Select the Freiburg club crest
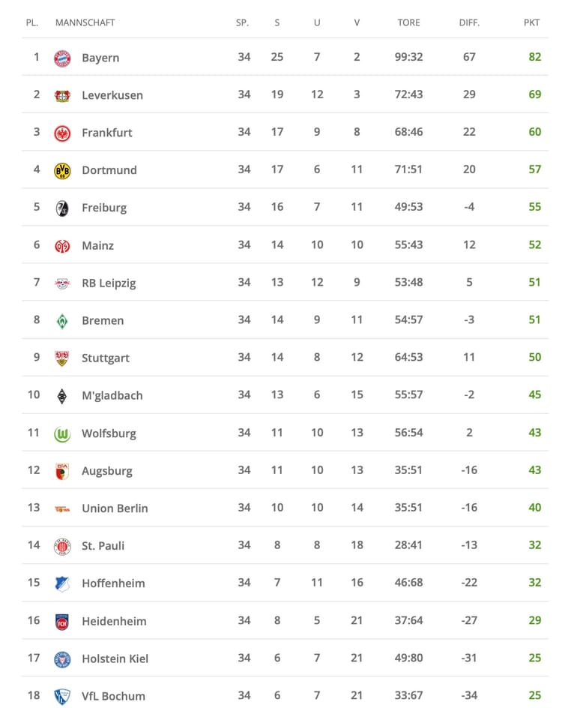562x708 pixels. coord(62,208)
